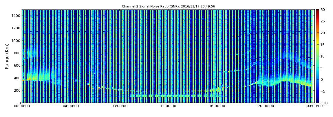Click the dark red top of the colorbar

click(x=317, y=11)
